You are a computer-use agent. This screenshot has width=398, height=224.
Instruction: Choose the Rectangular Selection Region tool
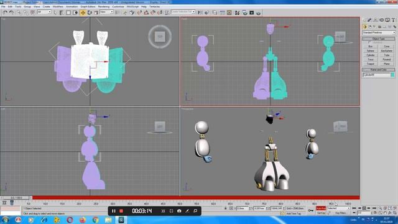point(68,12)
